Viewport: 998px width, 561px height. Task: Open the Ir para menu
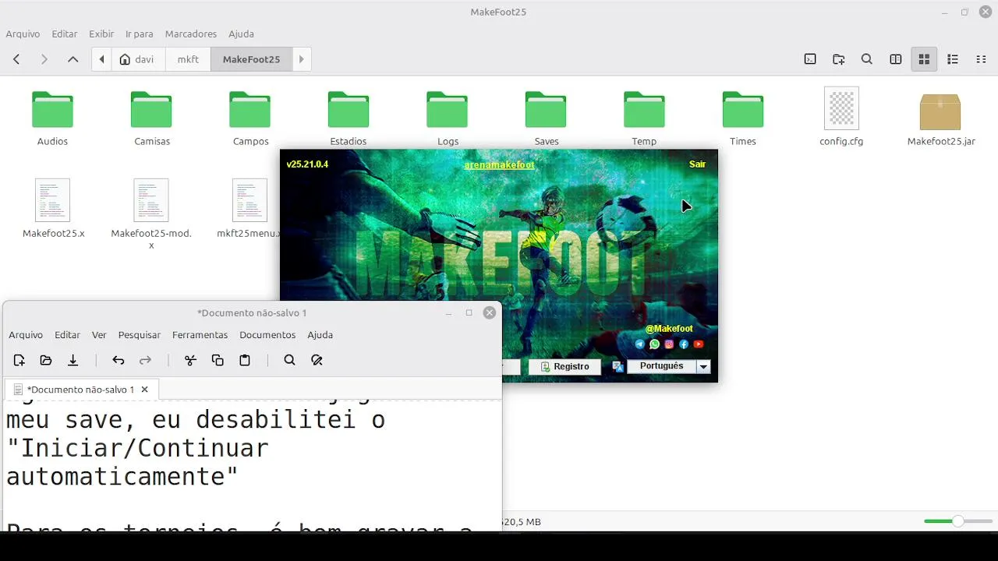pyautogui.click(x=140, y=34)
